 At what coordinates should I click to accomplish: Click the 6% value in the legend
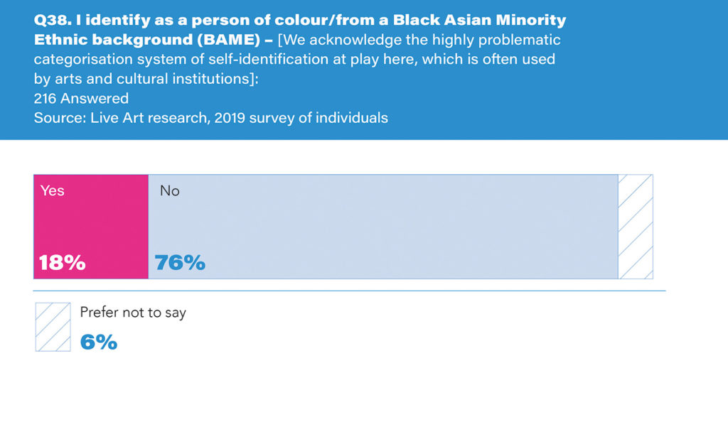coord(99,342)
